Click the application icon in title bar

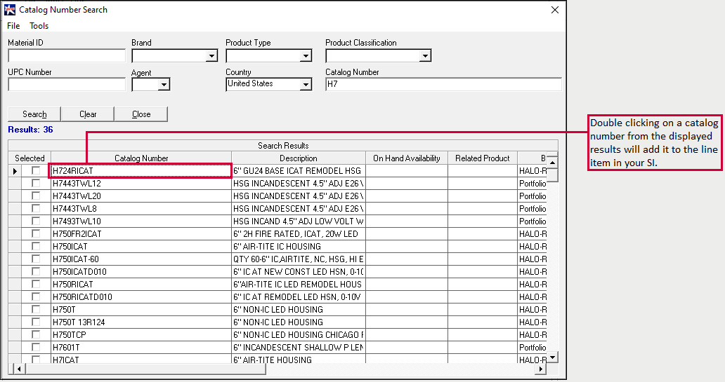click(x=9, y=10)
